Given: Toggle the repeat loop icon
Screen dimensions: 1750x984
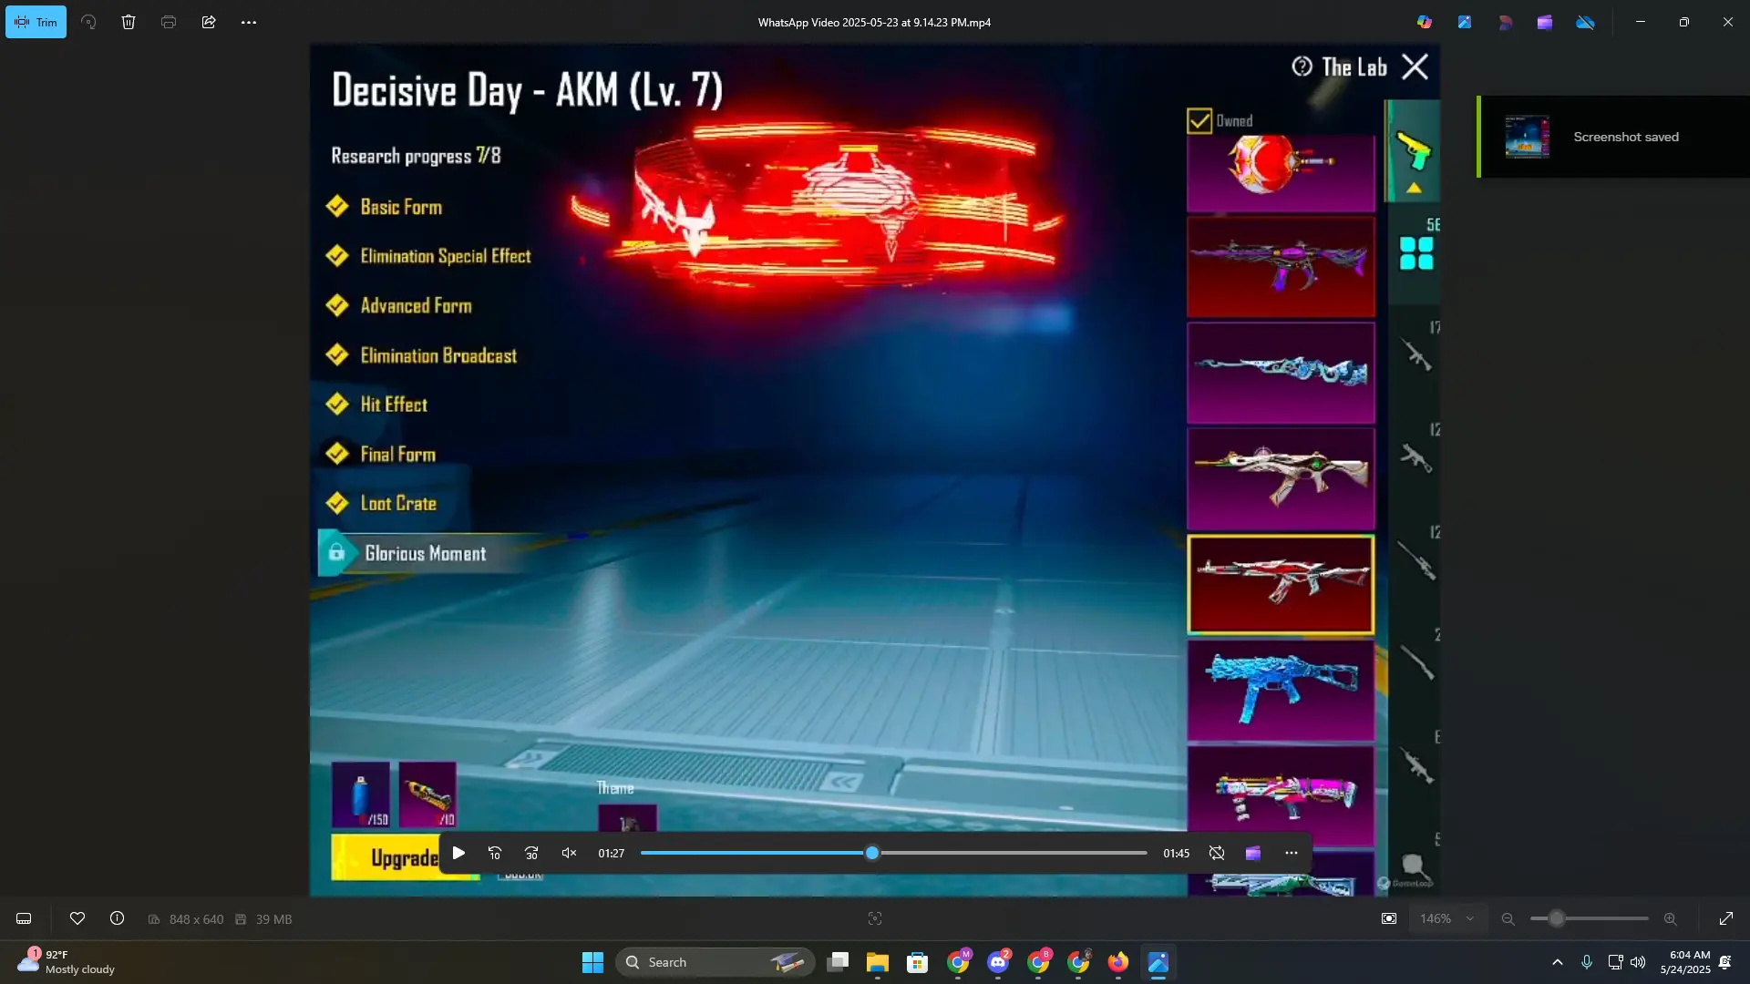Looking at the screenshot, I should click(1217, 853).
